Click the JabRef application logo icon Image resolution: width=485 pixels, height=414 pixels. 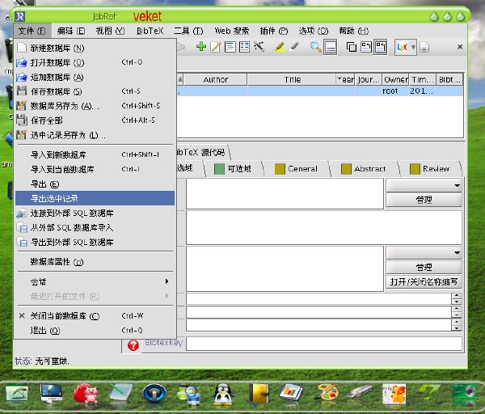point(19,16)
